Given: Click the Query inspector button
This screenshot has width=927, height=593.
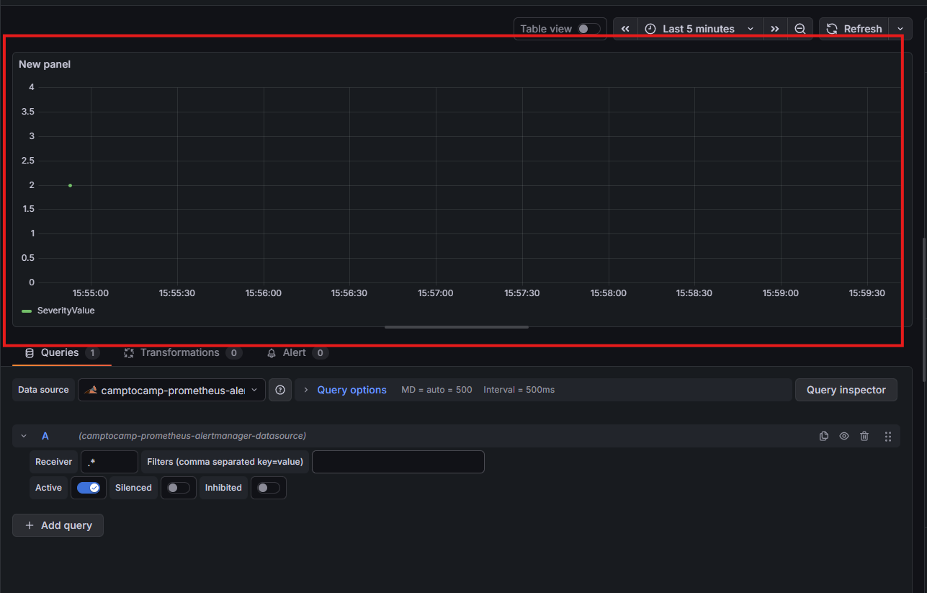Looking at the screenshot, I should [846, 390].
